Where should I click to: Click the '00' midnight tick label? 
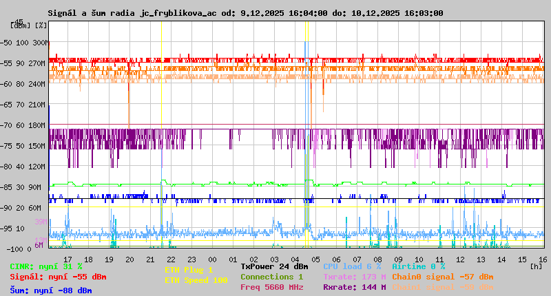[212, 260]
